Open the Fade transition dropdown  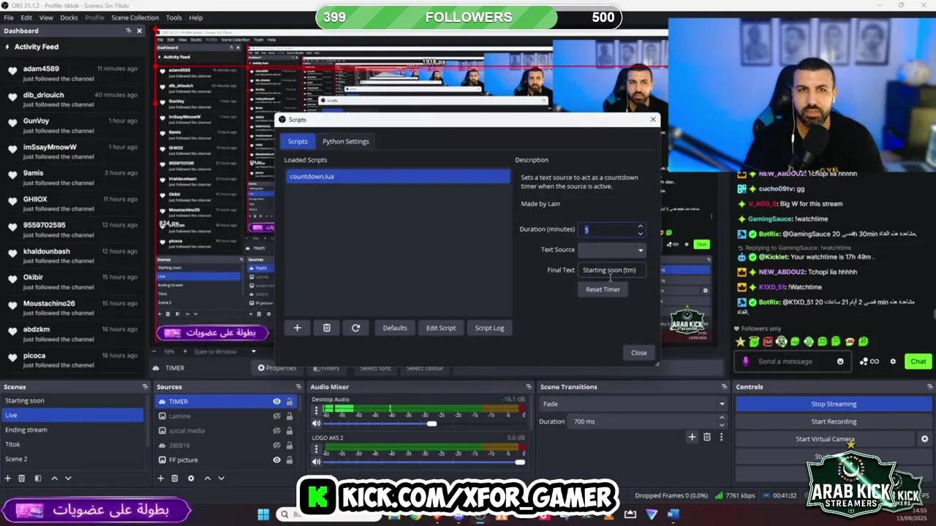pyautogui.click(x=633, y=404)
